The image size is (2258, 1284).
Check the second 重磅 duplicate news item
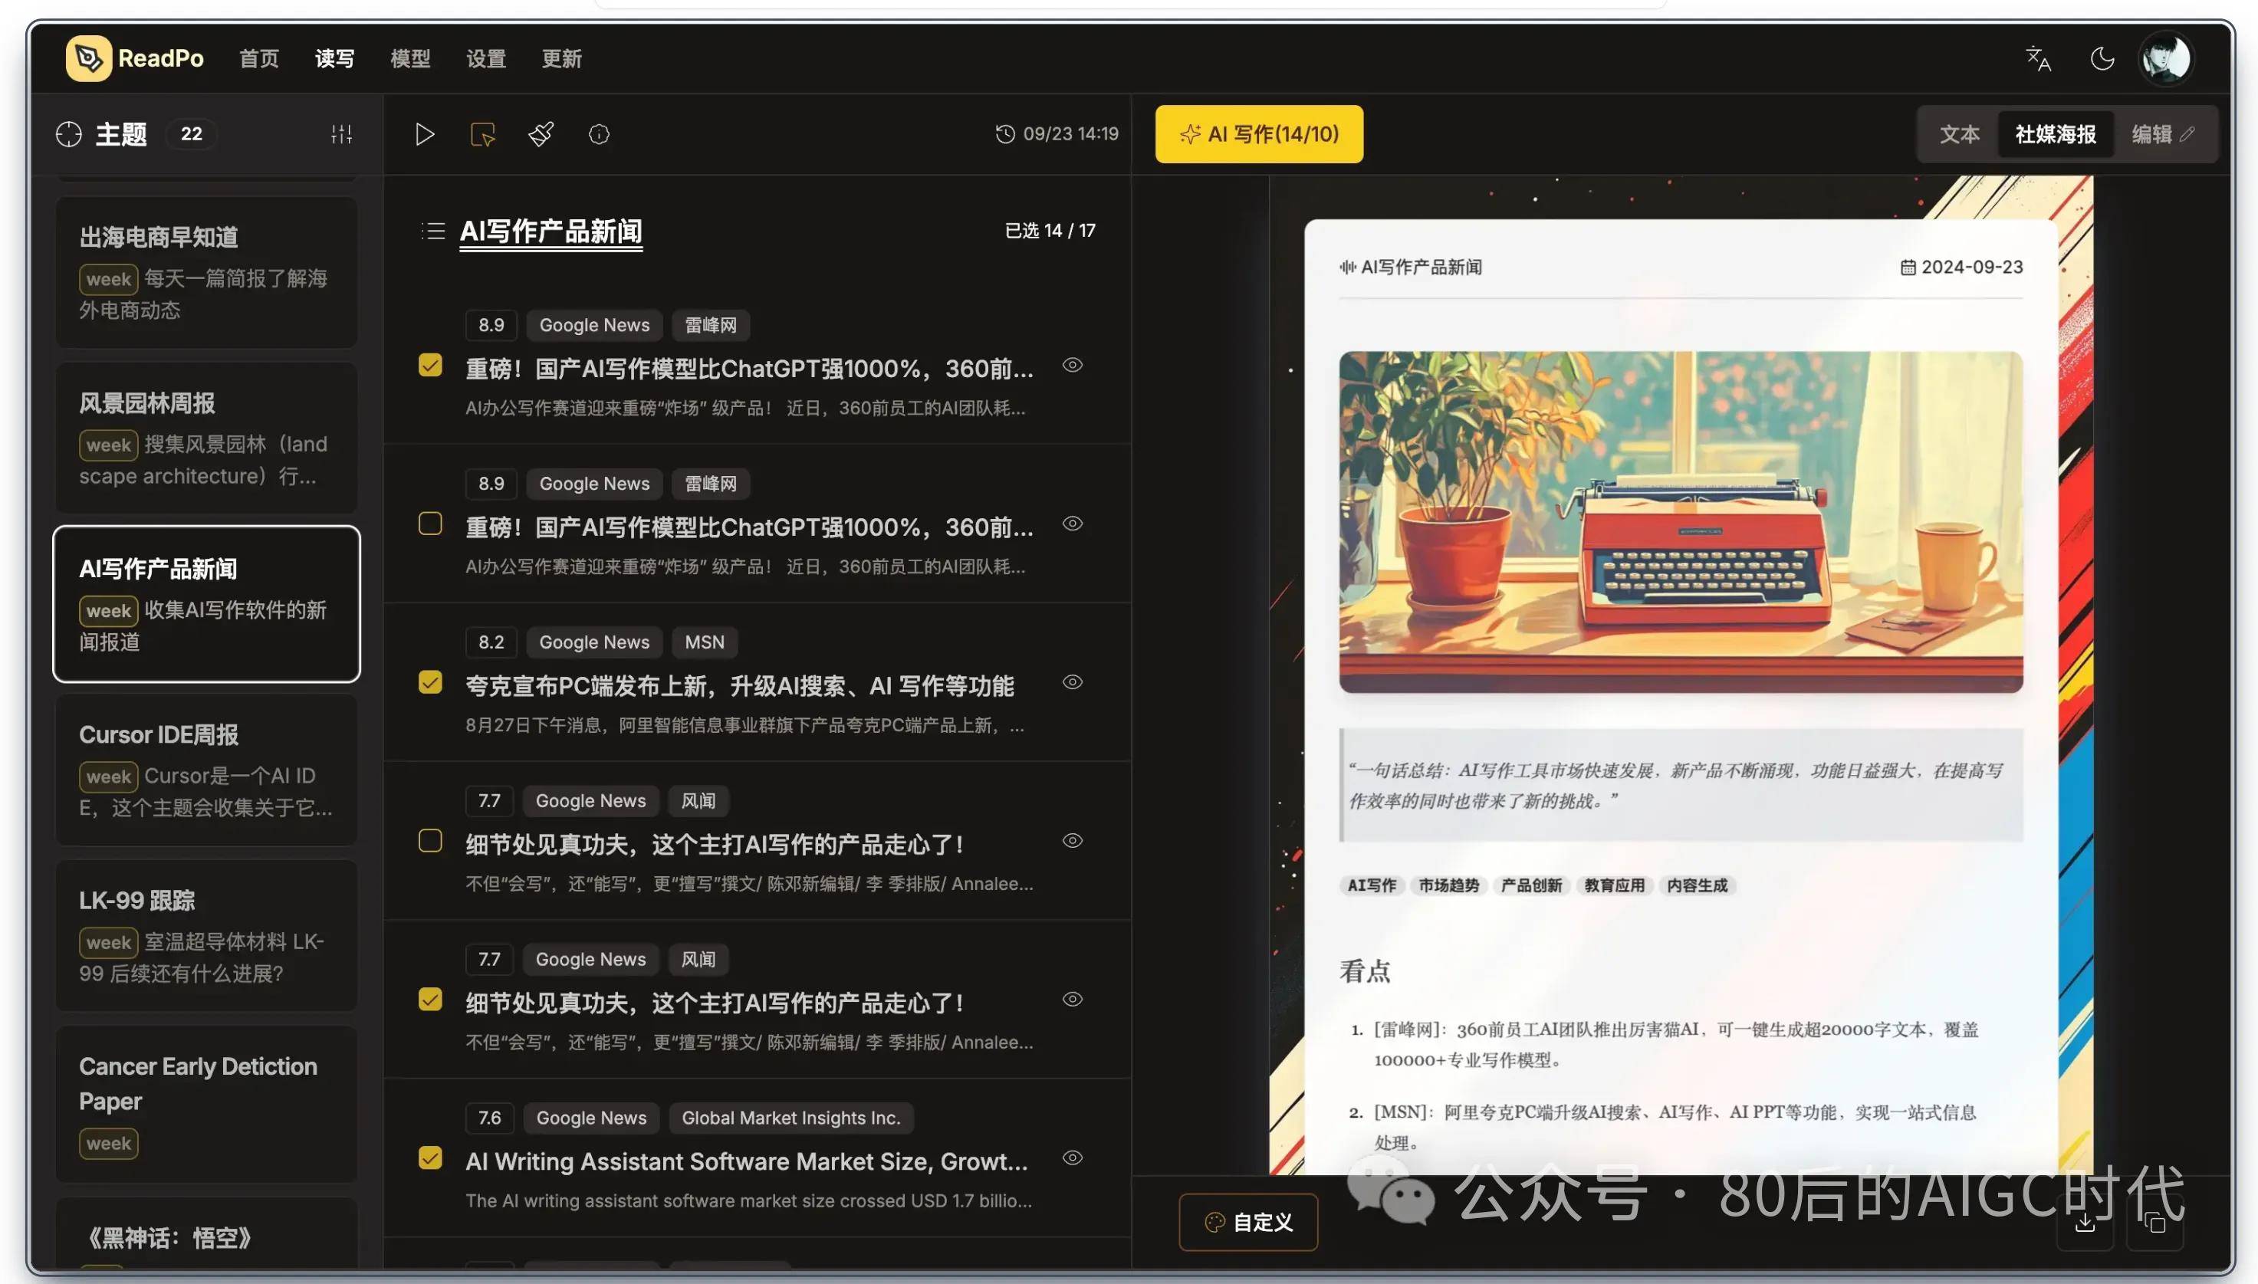click(x=430, y=523)
